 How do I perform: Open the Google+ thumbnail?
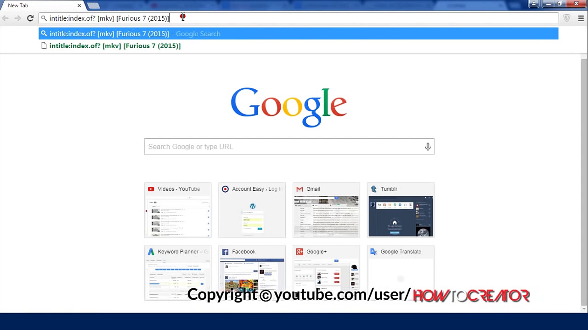[x=326, y=273]
